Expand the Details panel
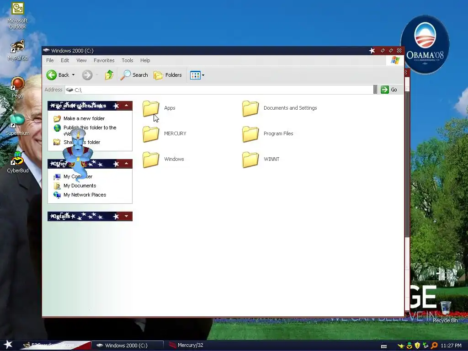 (x=126, y=216)
